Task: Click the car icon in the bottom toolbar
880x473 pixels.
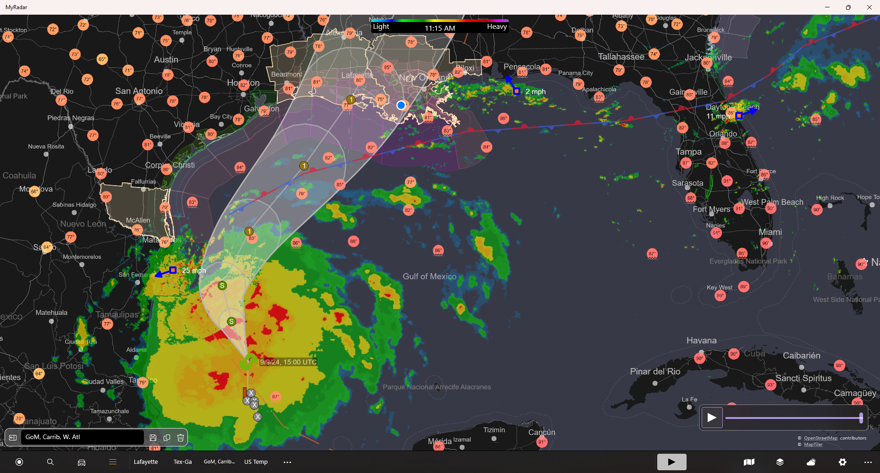Action: 82,462
